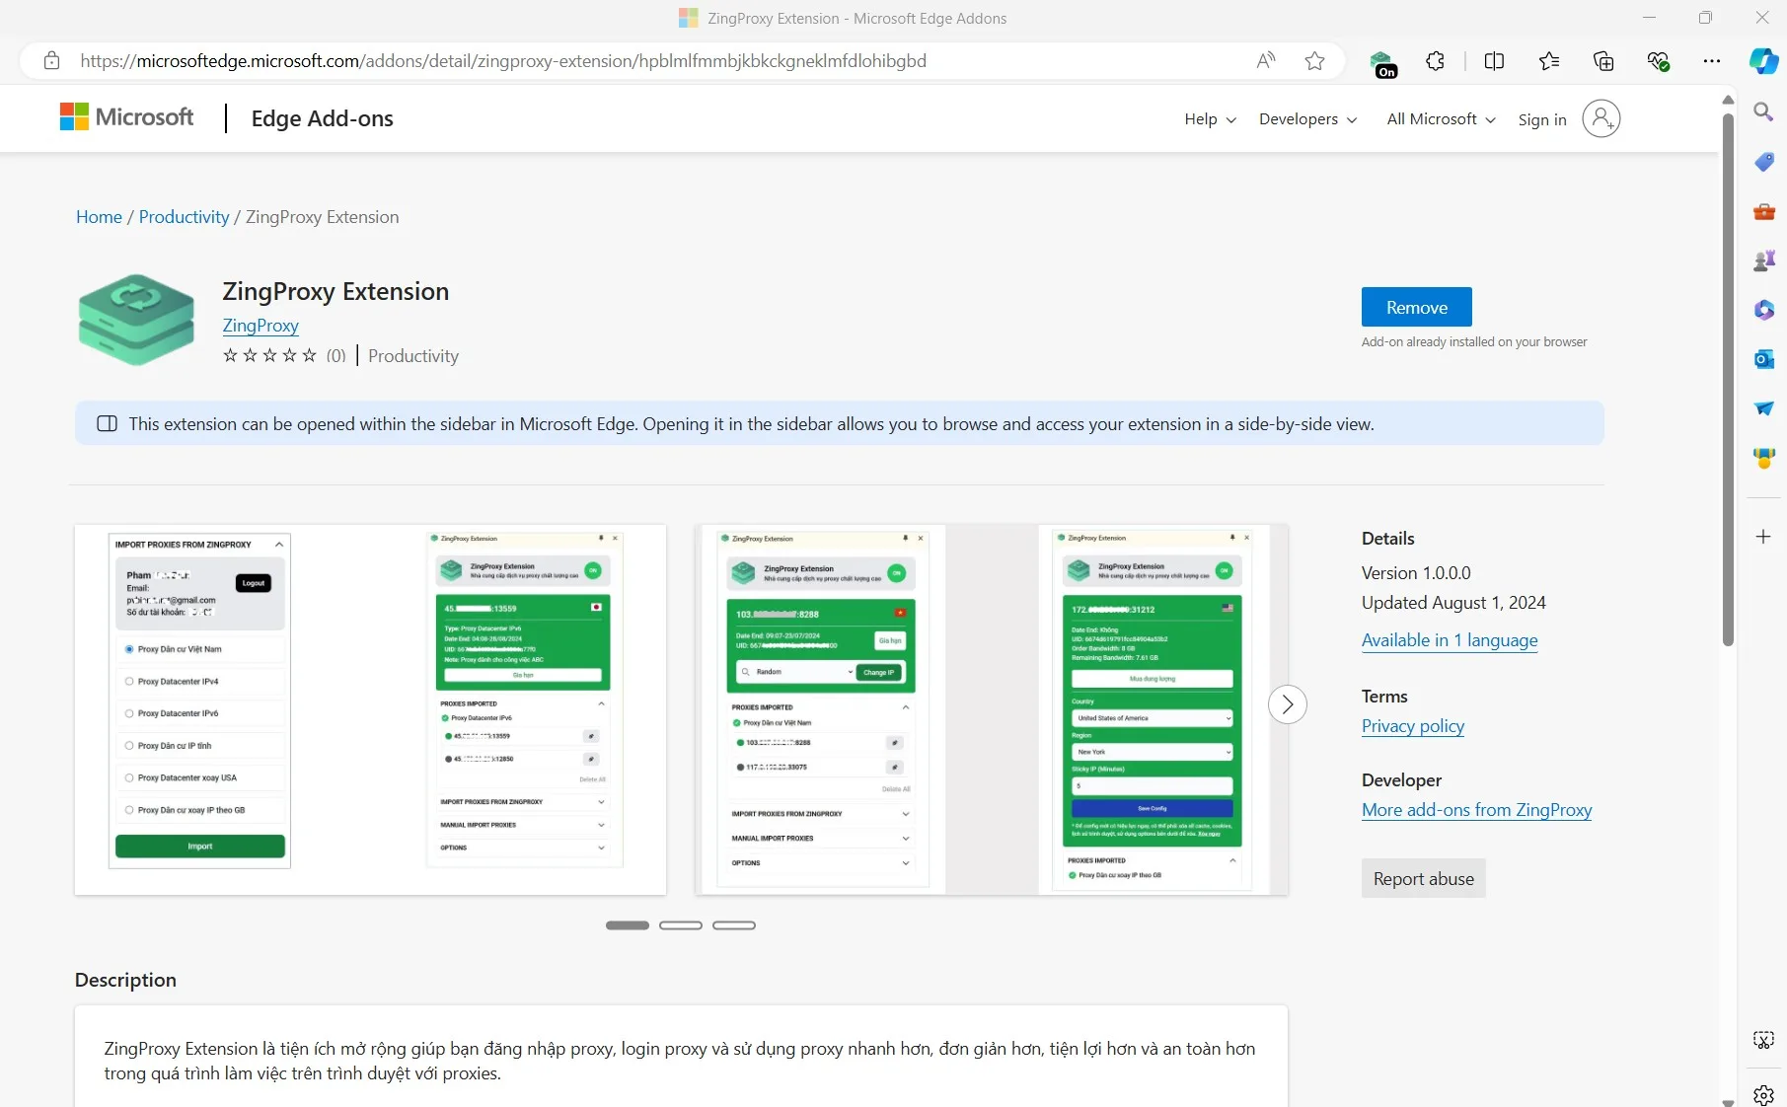Image resolution: width=1787 pixels, height=1107 pixels.
Task: Click the address bar URL
Action: tap(503, 61)
